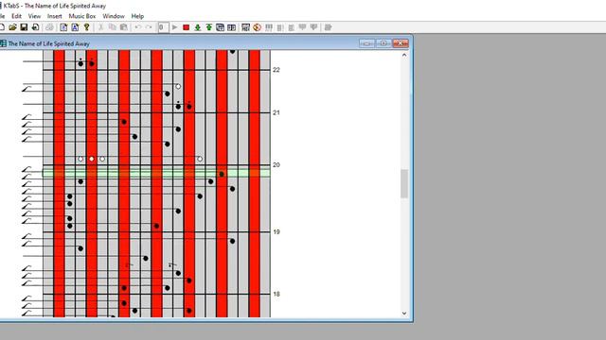Image resolution: width=606 pixels, height=340 pixels.
Task: Click measure number 22 label
Action: 276,70
